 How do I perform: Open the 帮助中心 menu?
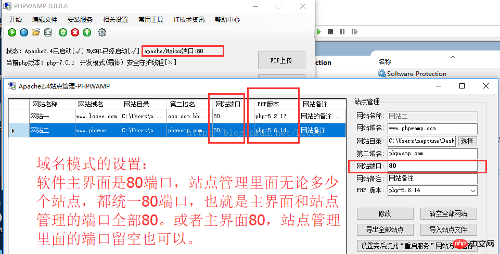(227, 19)
